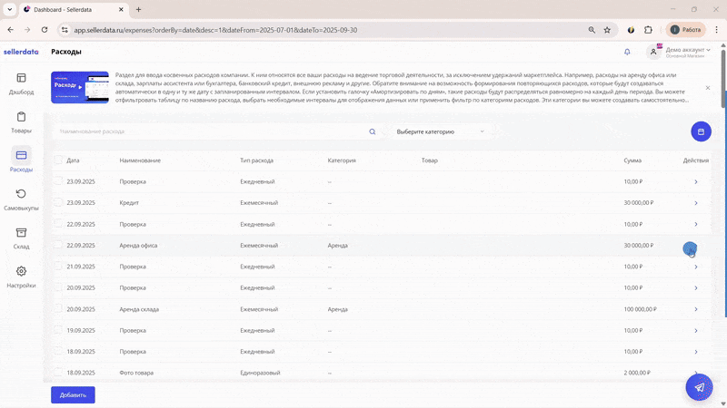
Task: Go to Товары in the sidebar
Action: click(x=21, y=122)
